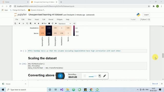Adjust the recorder volume slider
164x92 pixels.
pos(93,76)
